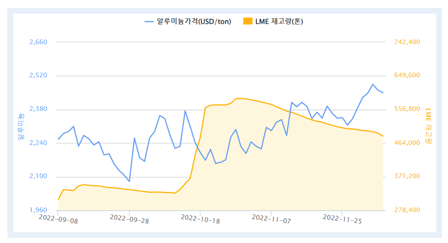Viewport: 448px width, 243px height.
Task: Click the 2,520 left axis label
Action: (38, 75)
